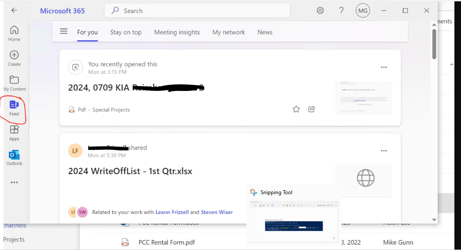This screenshot has width=461, height=250.
Task: Go back with the back arrow
Action: coord(14,11)
